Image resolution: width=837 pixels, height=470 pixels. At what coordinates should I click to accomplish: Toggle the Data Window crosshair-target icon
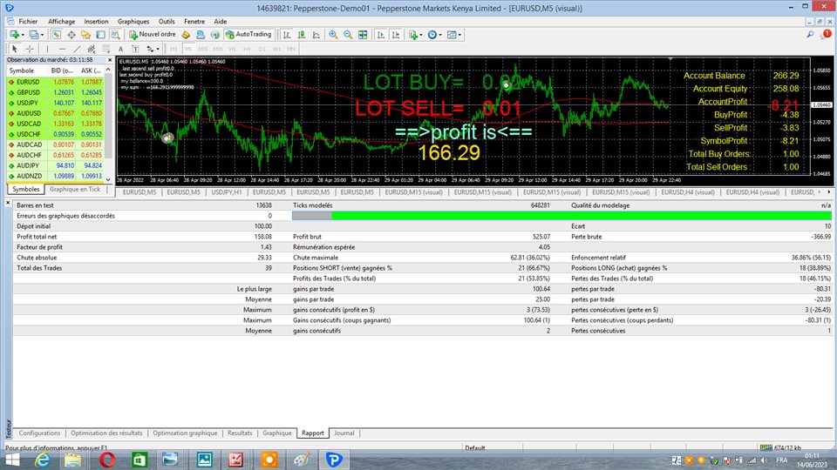tap(71, 35)
